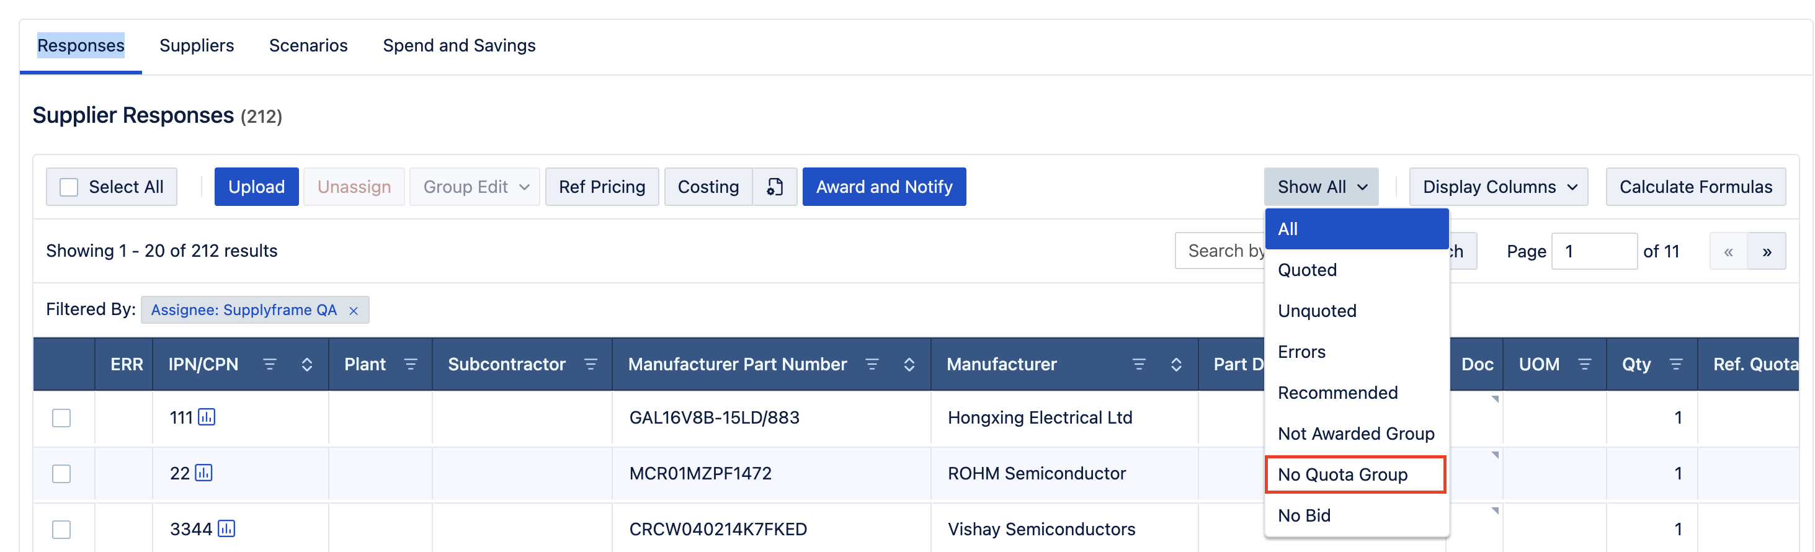Viewport: 1815px width, 552px height.
Task: Sort the Manufacturer Part Number column
Action: coord(909,365)
